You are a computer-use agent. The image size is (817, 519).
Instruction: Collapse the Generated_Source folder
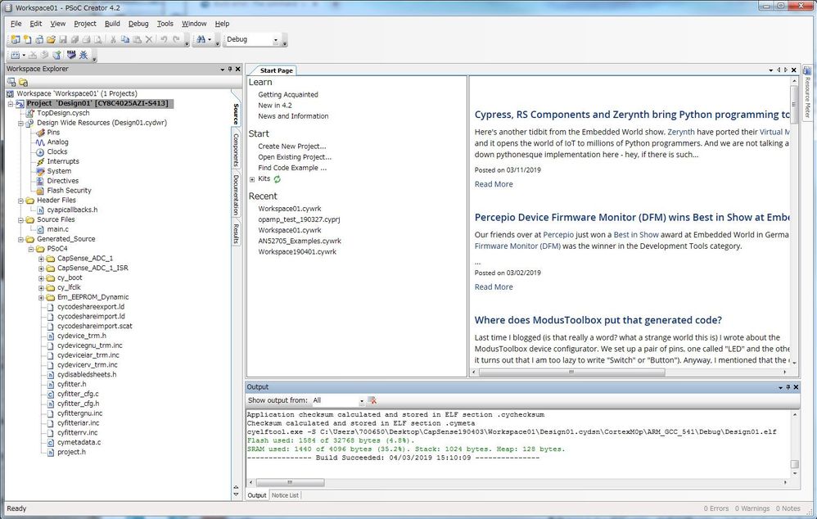click(x=20, y=239)
